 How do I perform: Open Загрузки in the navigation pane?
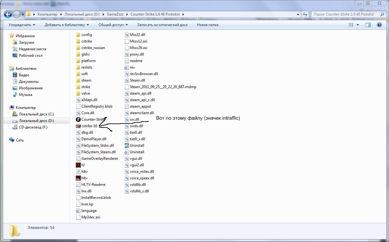[26, 43]
